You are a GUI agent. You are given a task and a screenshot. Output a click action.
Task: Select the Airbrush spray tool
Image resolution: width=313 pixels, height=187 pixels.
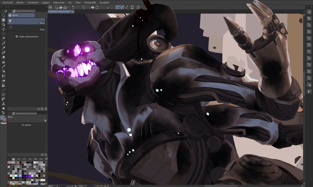[x=4, y=71]
